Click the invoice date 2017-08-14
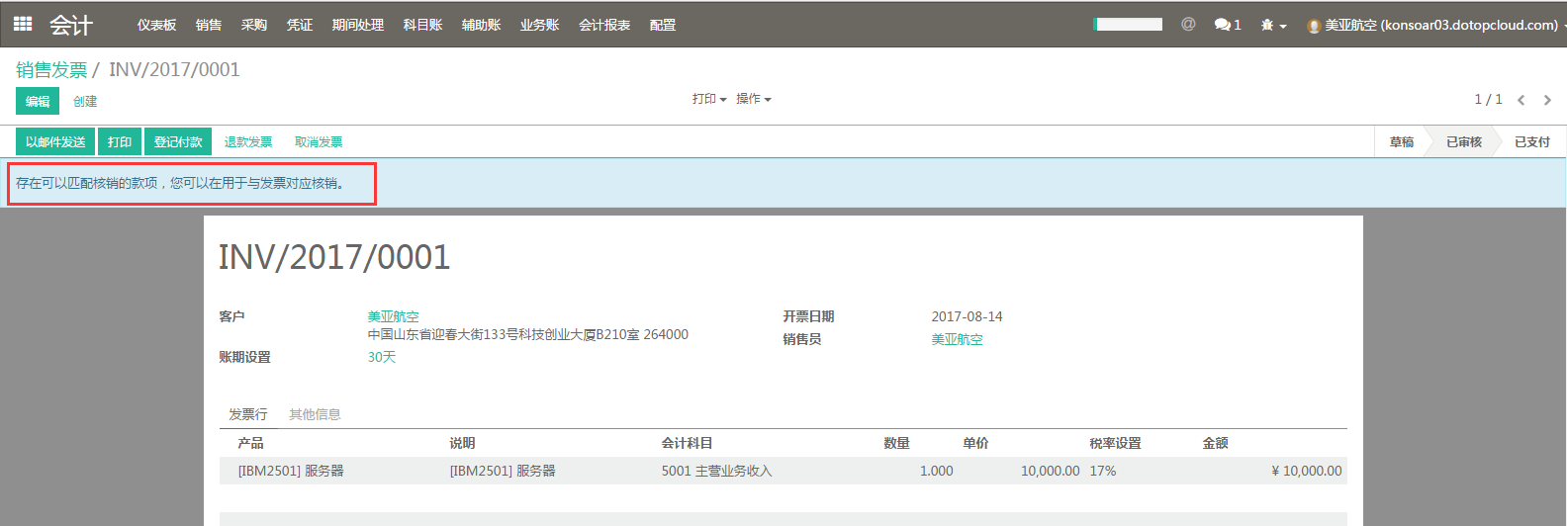The image size is (1567, 526). [x=967, y=316]
